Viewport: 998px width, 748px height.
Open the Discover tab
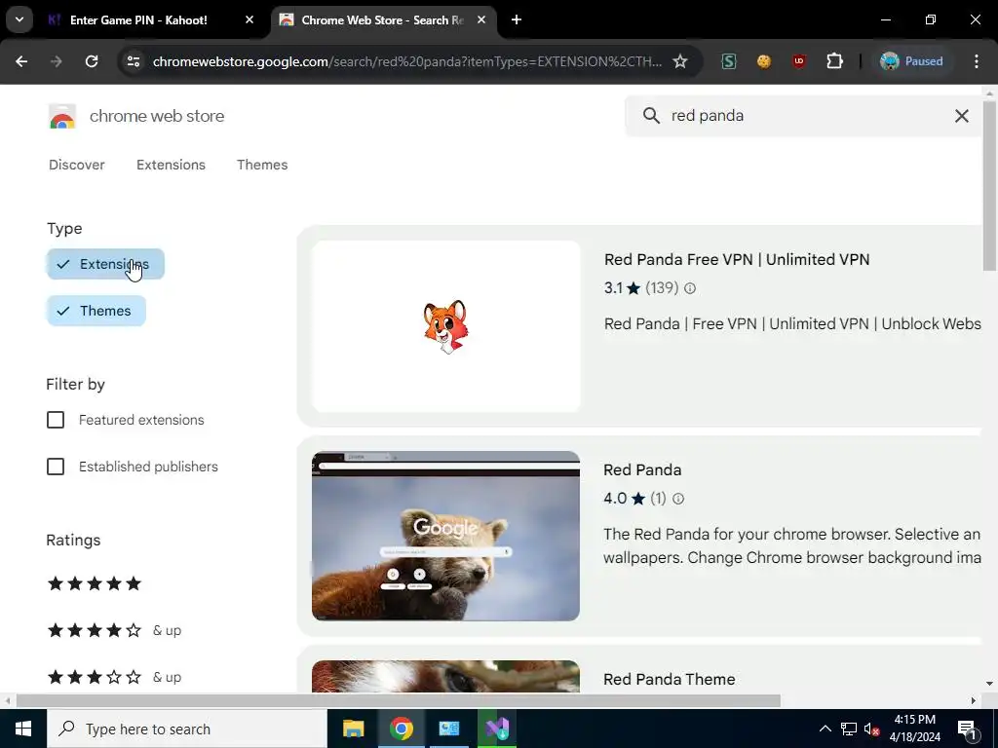(x=76, y=165)
